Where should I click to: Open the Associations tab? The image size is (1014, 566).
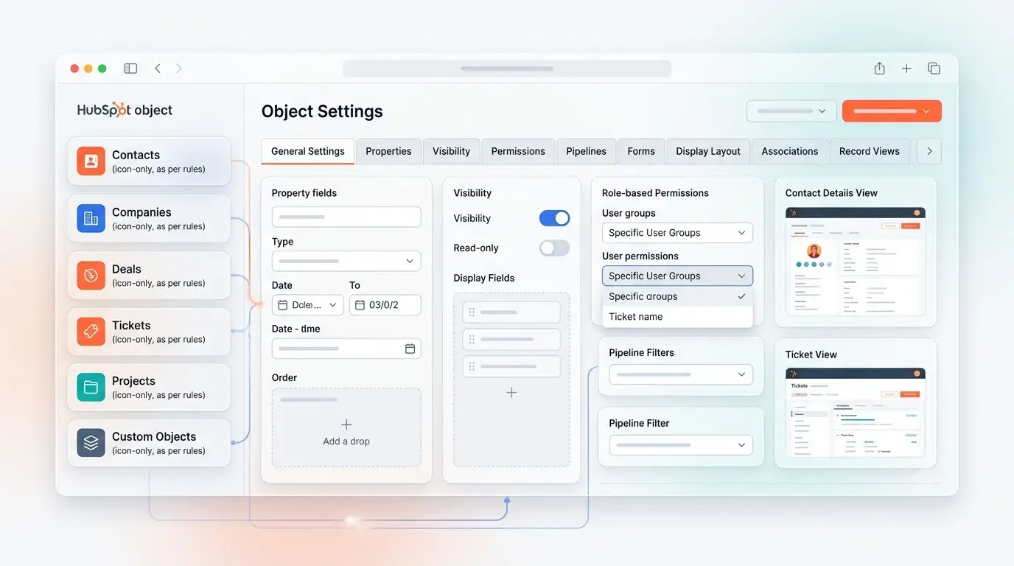coord(790,151)
